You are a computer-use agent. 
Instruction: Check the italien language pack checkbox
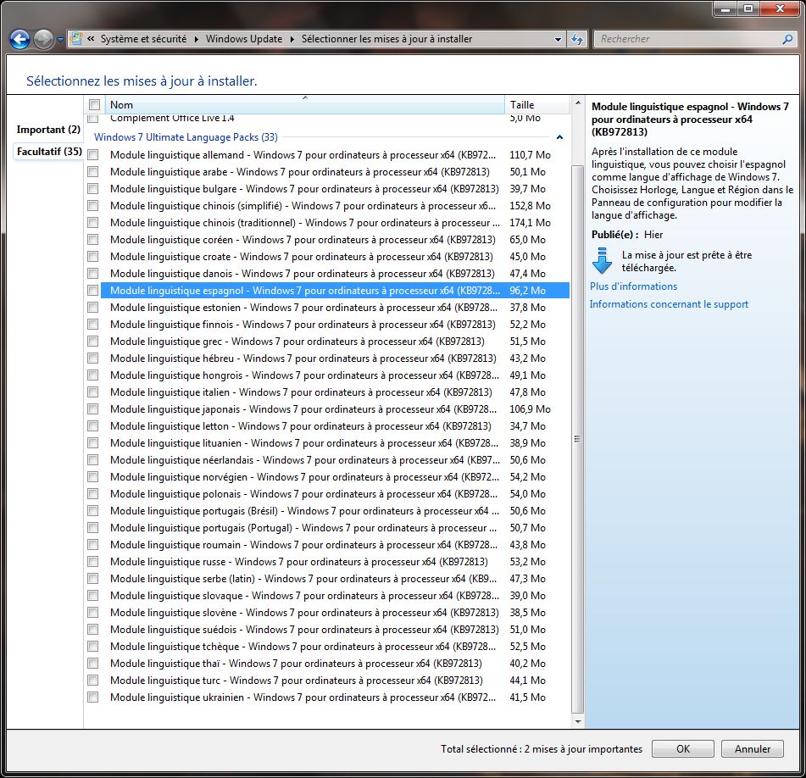tap(93, 392)
